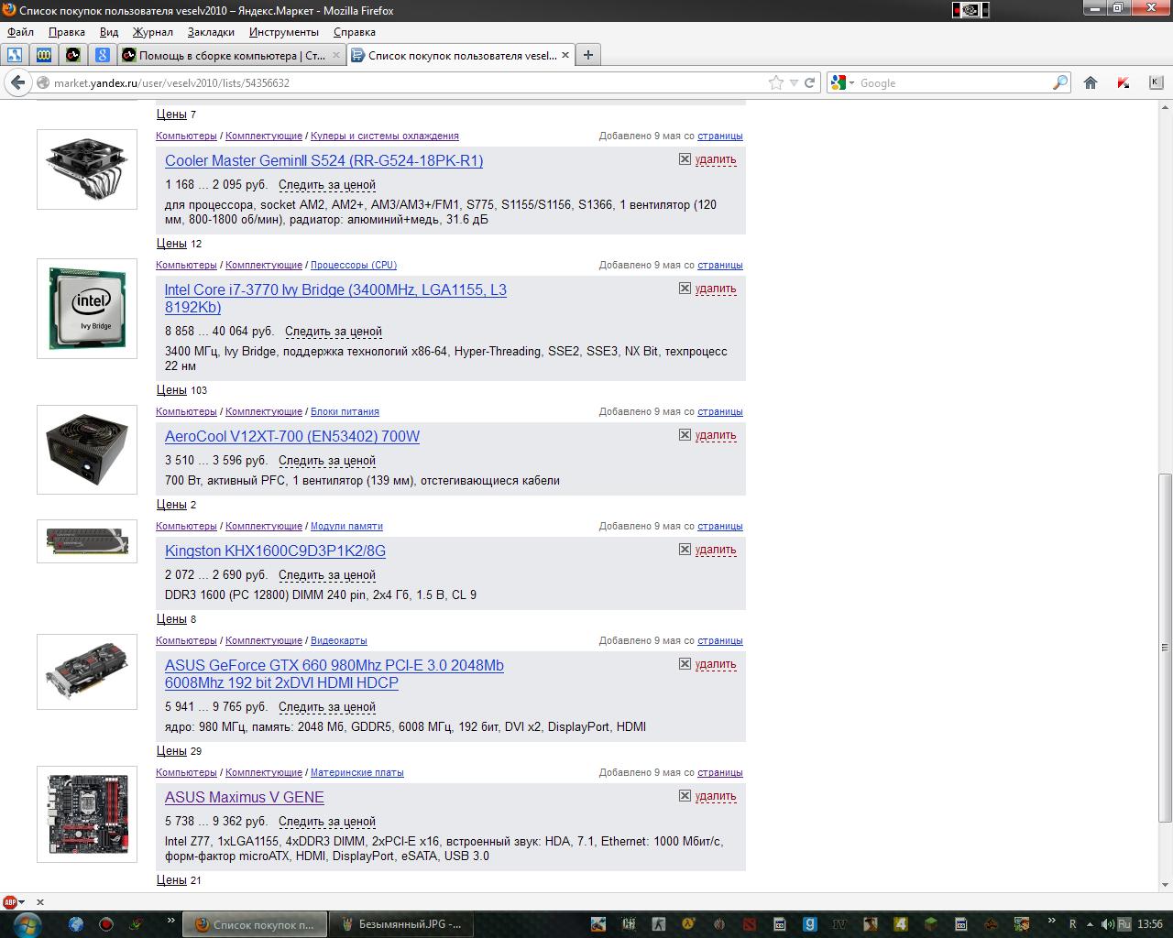
Task: Launch Left 4 Dead icon on taskbar
Action: (901, 924)
